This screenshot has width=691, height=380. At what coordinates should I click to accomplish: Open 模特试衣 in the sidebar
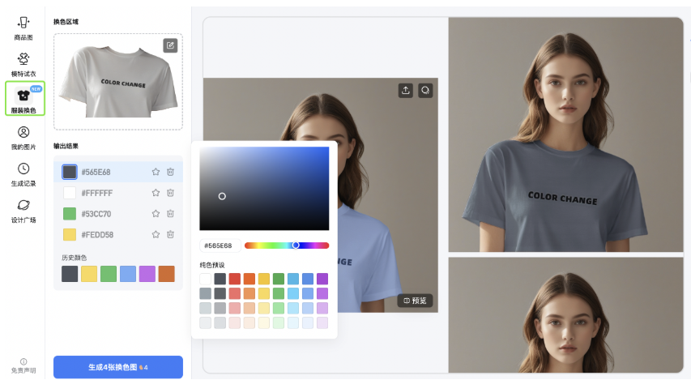(23, 64)
